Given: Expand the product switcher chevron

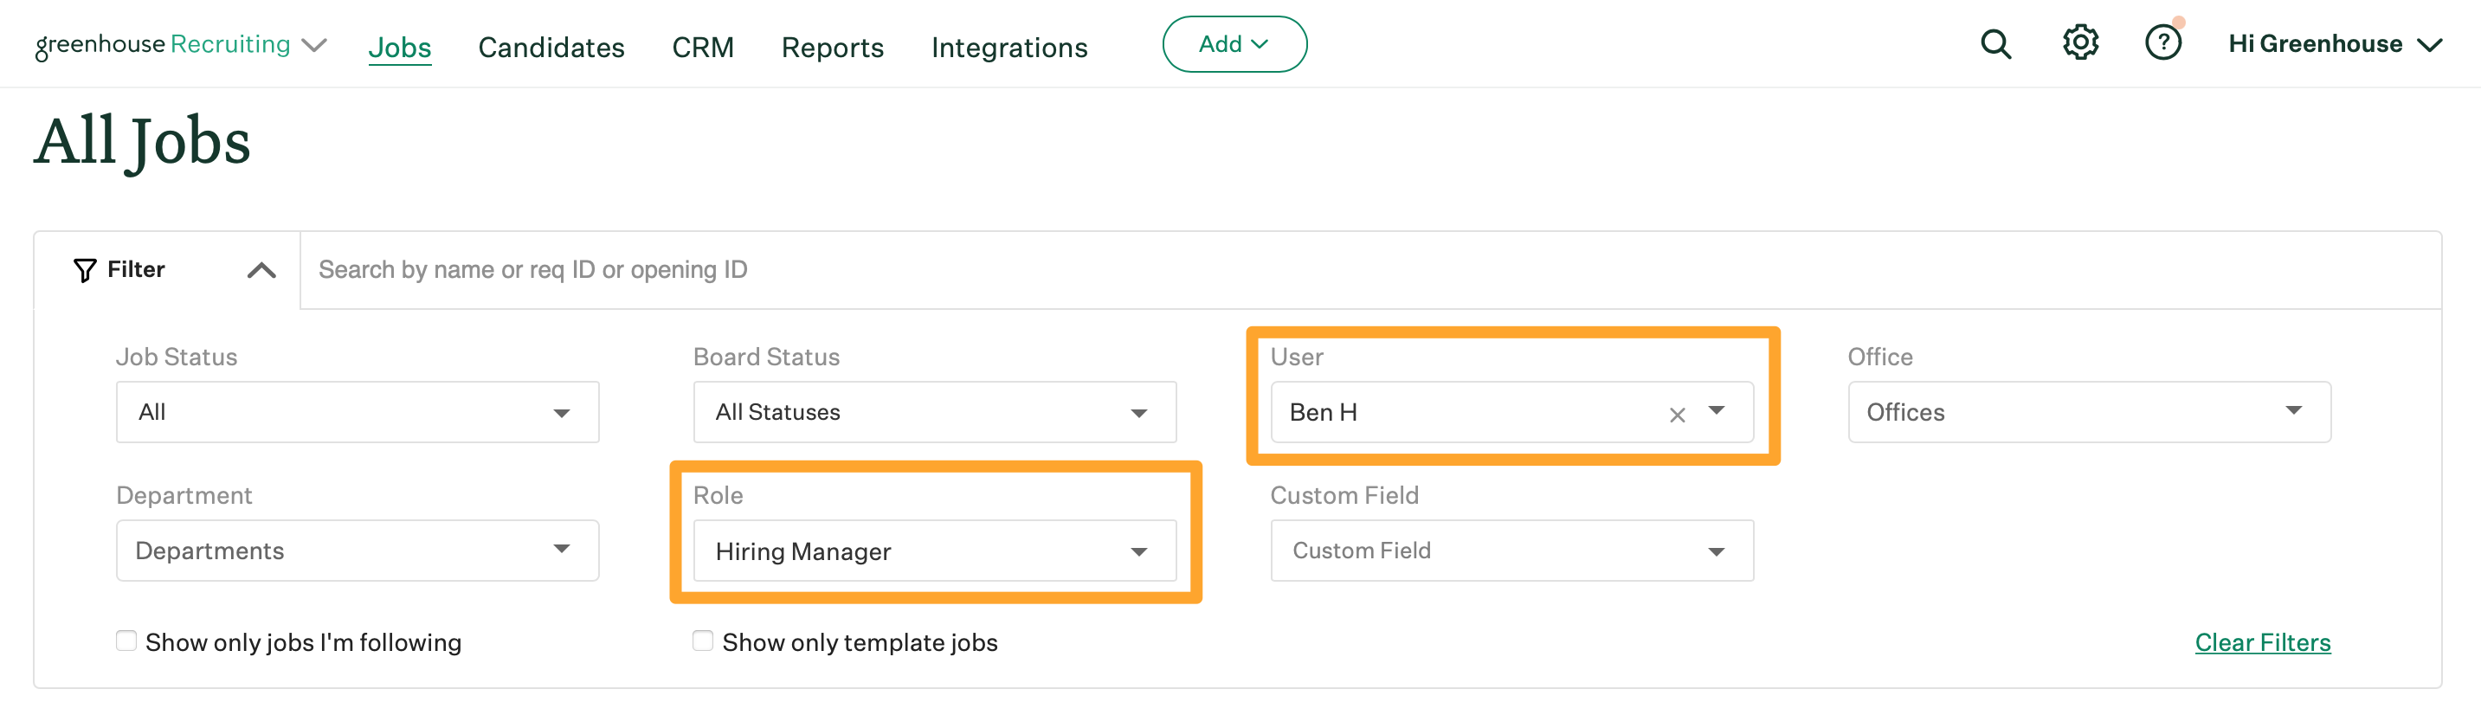Looking at the screenshot, I should [x=314, y=45].
